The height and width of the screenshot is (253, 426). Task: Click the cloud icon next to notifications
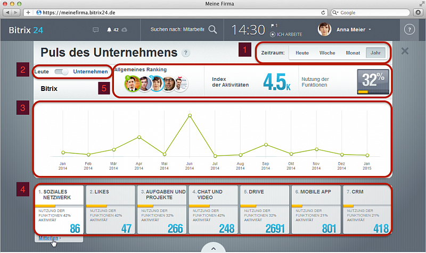125,30
